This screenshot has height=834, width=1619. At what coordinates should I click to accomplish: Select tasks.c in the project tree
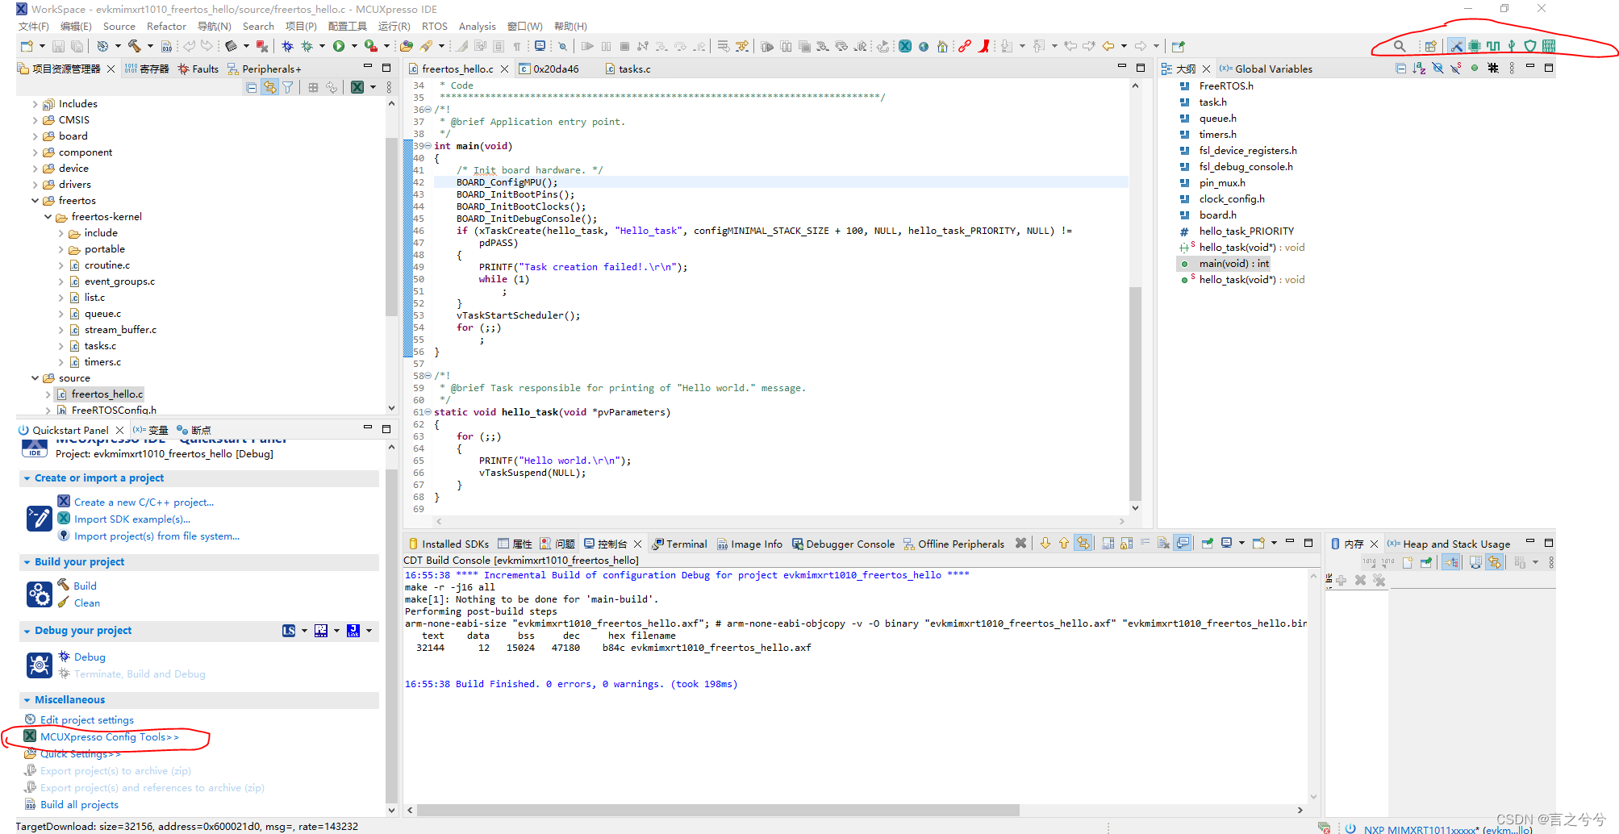[x=100, y=346]
